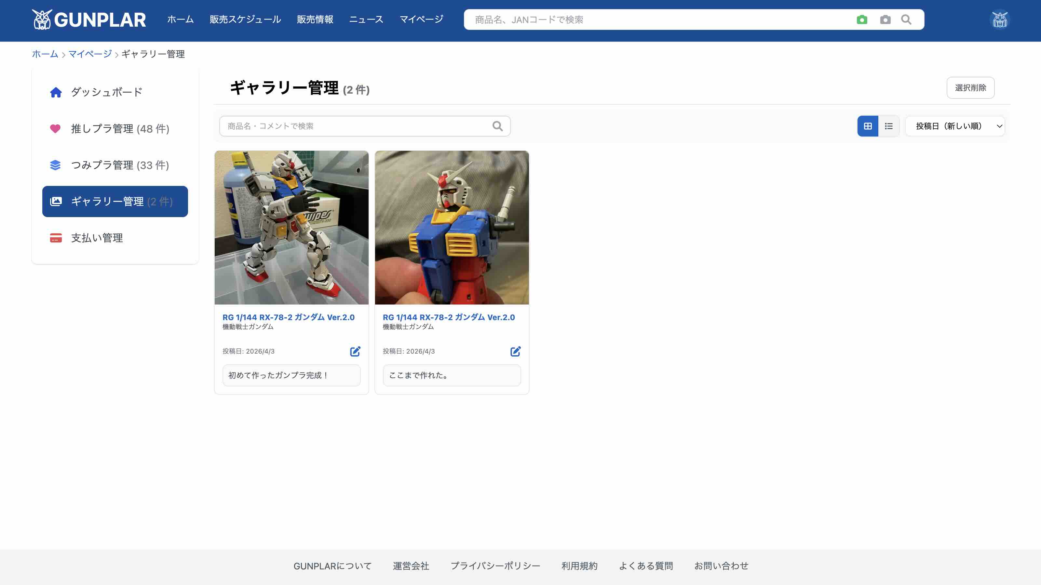Open よくある質問 footer link
Image resolution: width=1041 pixels, height=585 pixels.
(646, 566)
